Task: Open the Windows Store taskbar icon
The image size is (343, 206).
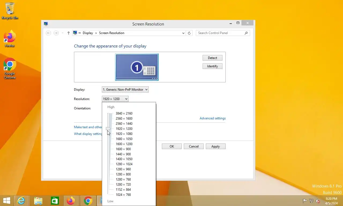Action: point(55,201)
